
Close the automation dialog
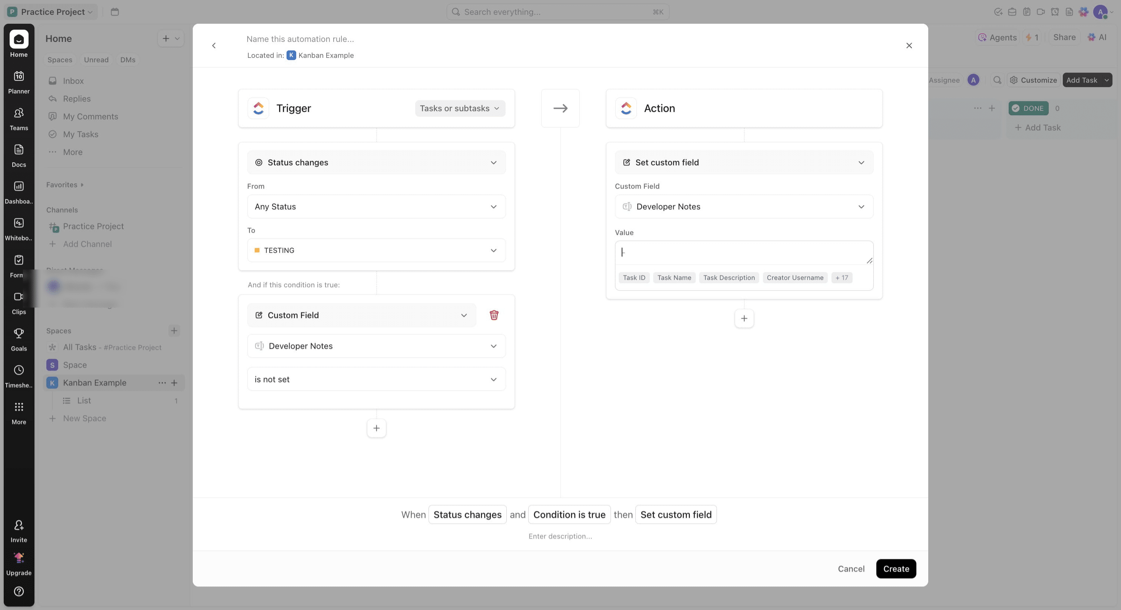coord(909,46)
